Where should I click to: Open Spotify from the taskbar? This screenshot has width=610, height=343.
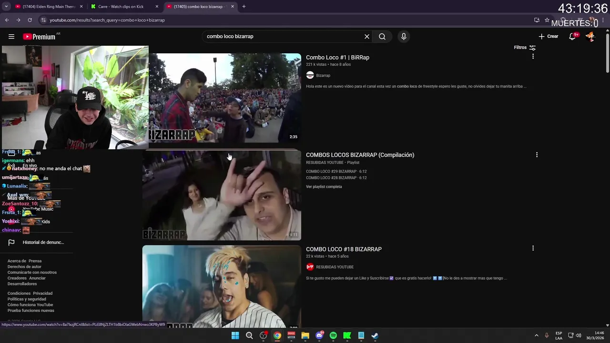(x=333, y=335)
